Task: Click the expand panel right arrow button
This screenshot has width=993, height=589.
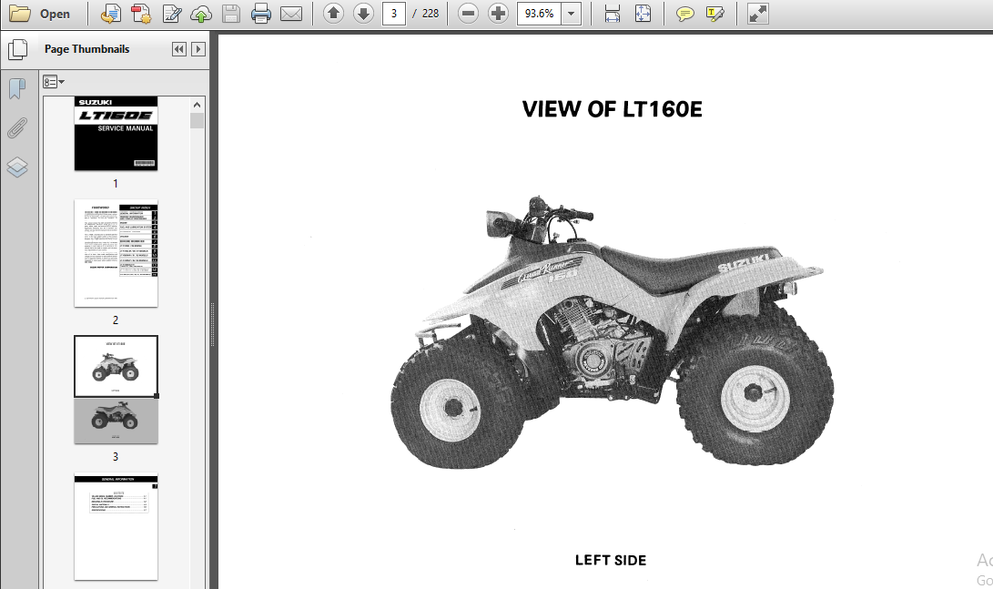Action: pos(198,49)
